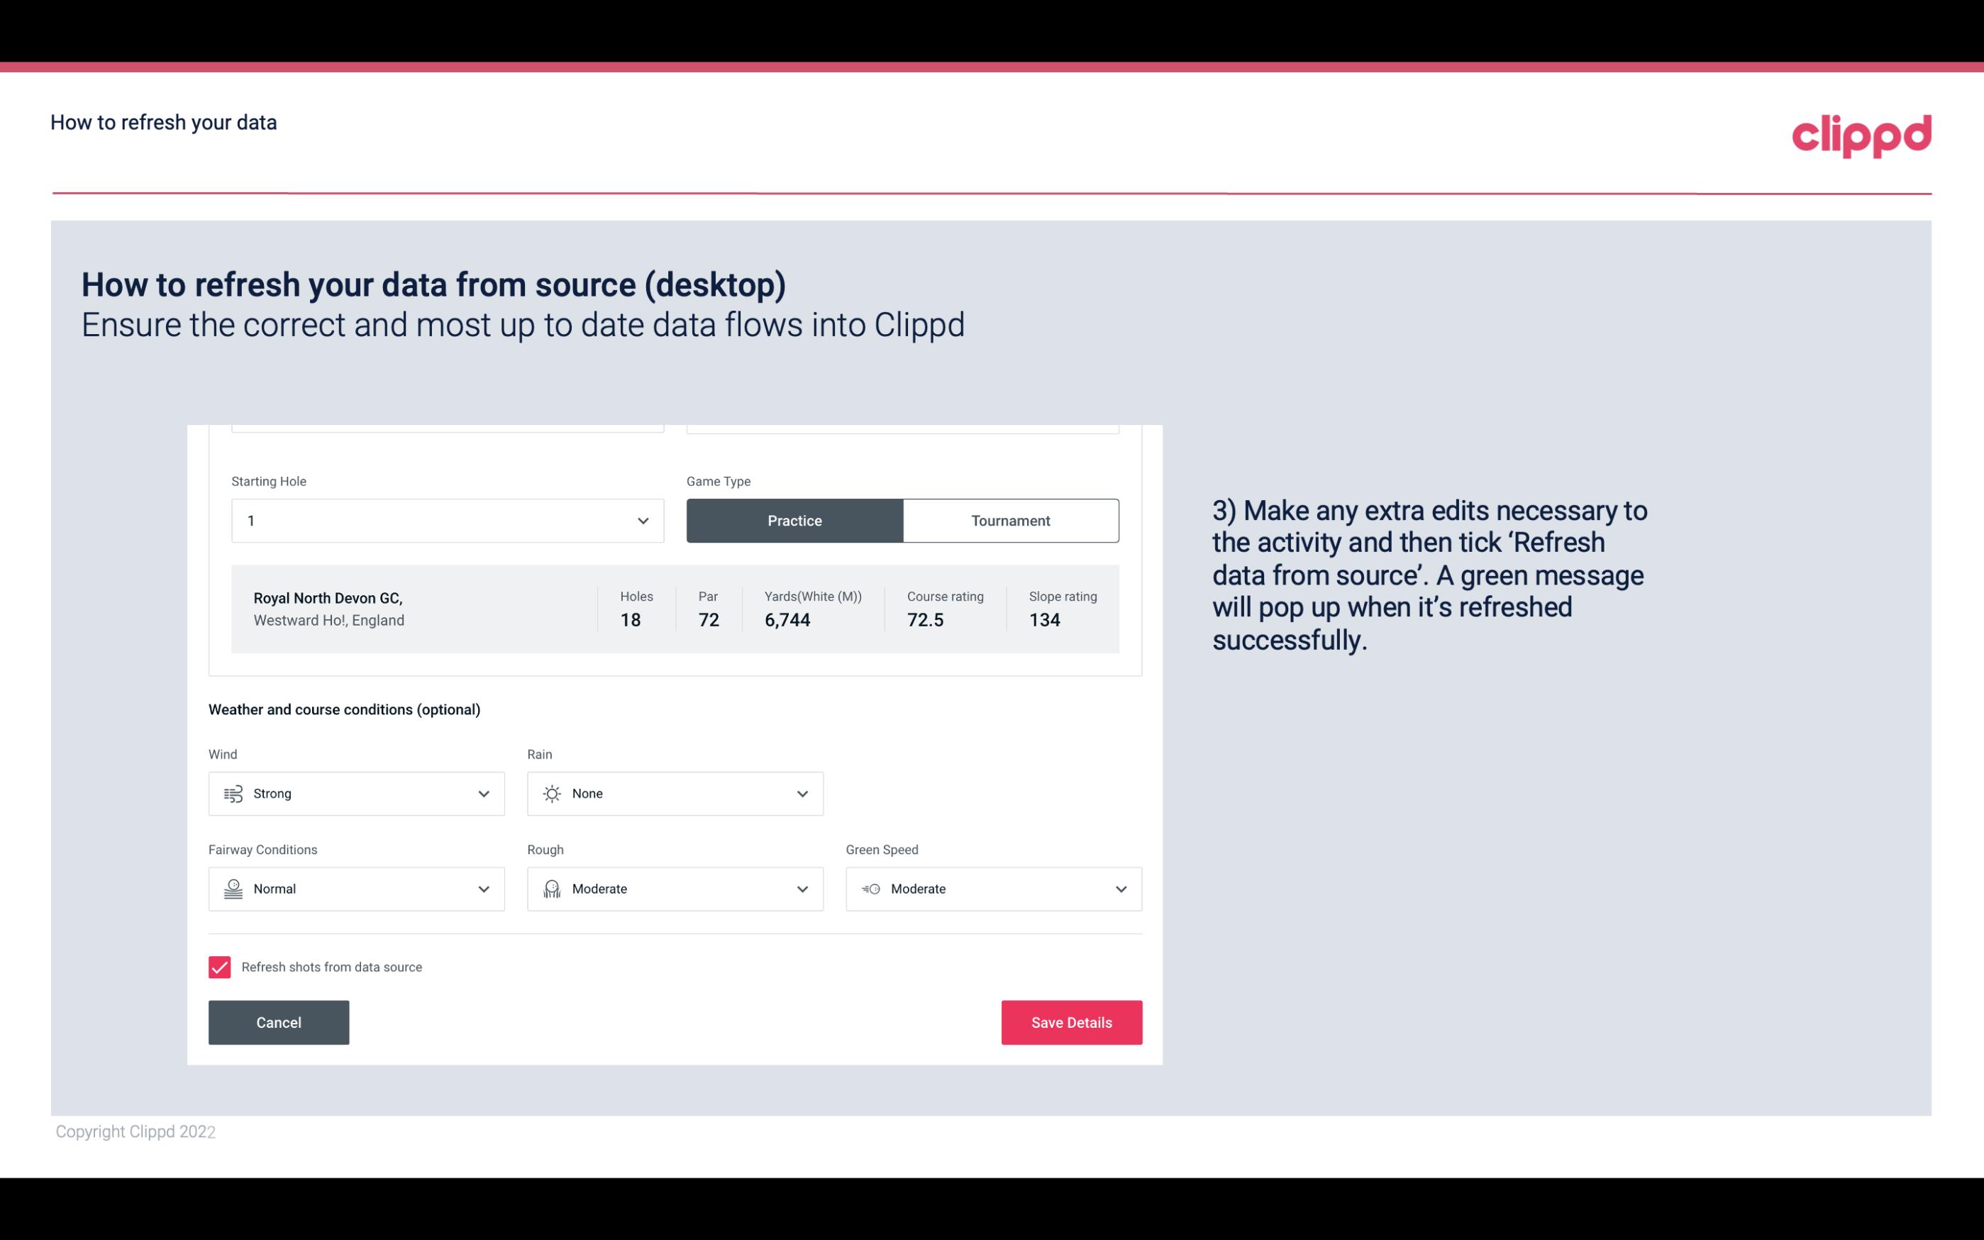Click the Save Details button
Image resolution: width=1984 pixels, height=1240 pixels.
click(1071, 1022)
